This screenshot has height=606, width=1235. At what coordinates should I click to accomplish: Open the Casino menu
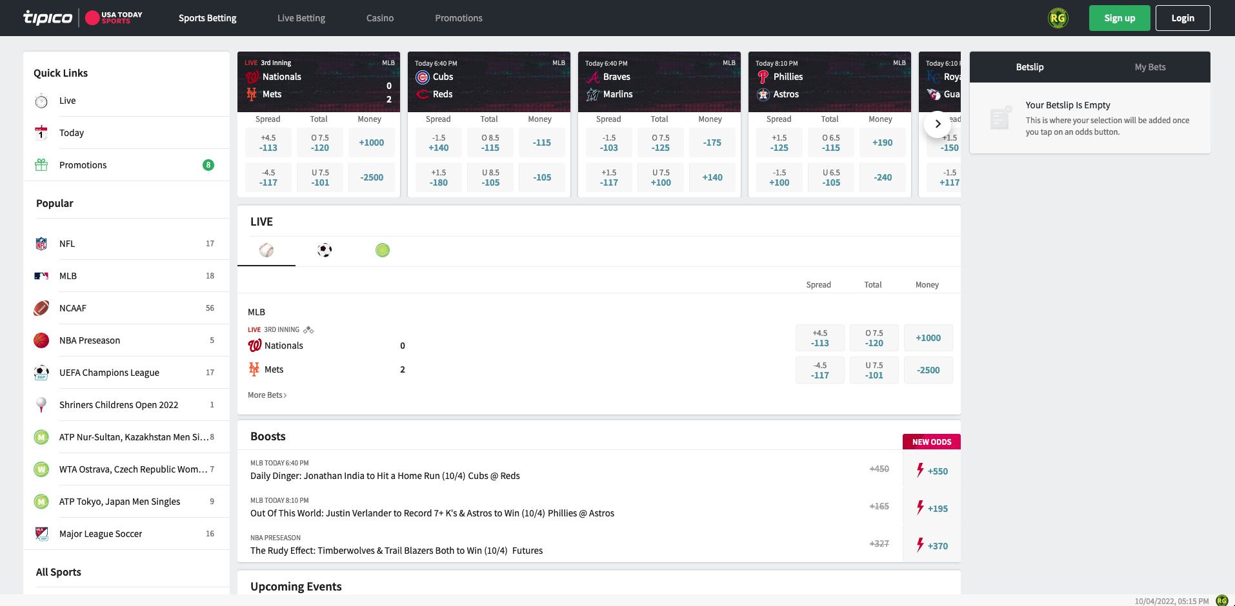(380, 18)
